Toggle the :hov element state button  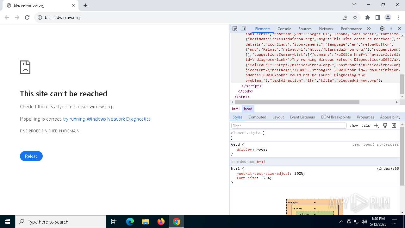click(x=354, y=125)
